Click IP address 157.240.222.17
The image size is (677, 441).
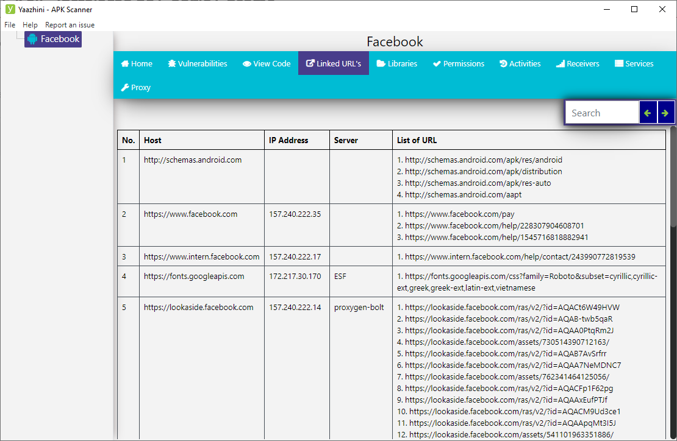click(295, 257)
